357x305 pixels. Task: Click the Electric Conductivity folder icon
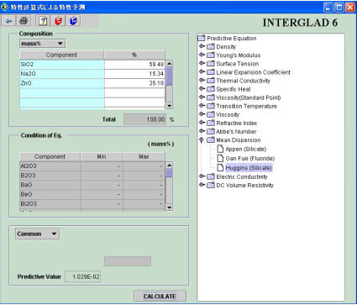point(211,176)
